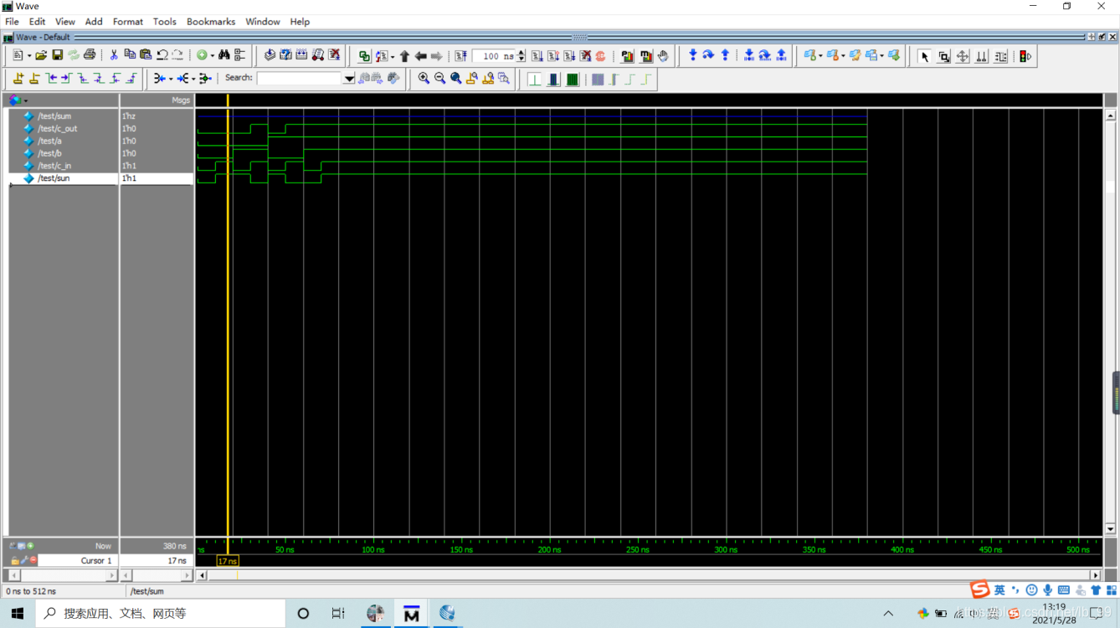This screenshot has width=1120, height=628.
Task: Expand the green Add dropdown arrow
Action: pos(212,56)
